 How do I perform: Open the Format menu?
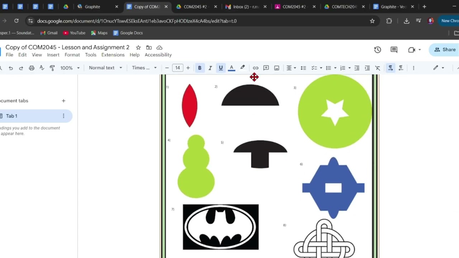72,55
